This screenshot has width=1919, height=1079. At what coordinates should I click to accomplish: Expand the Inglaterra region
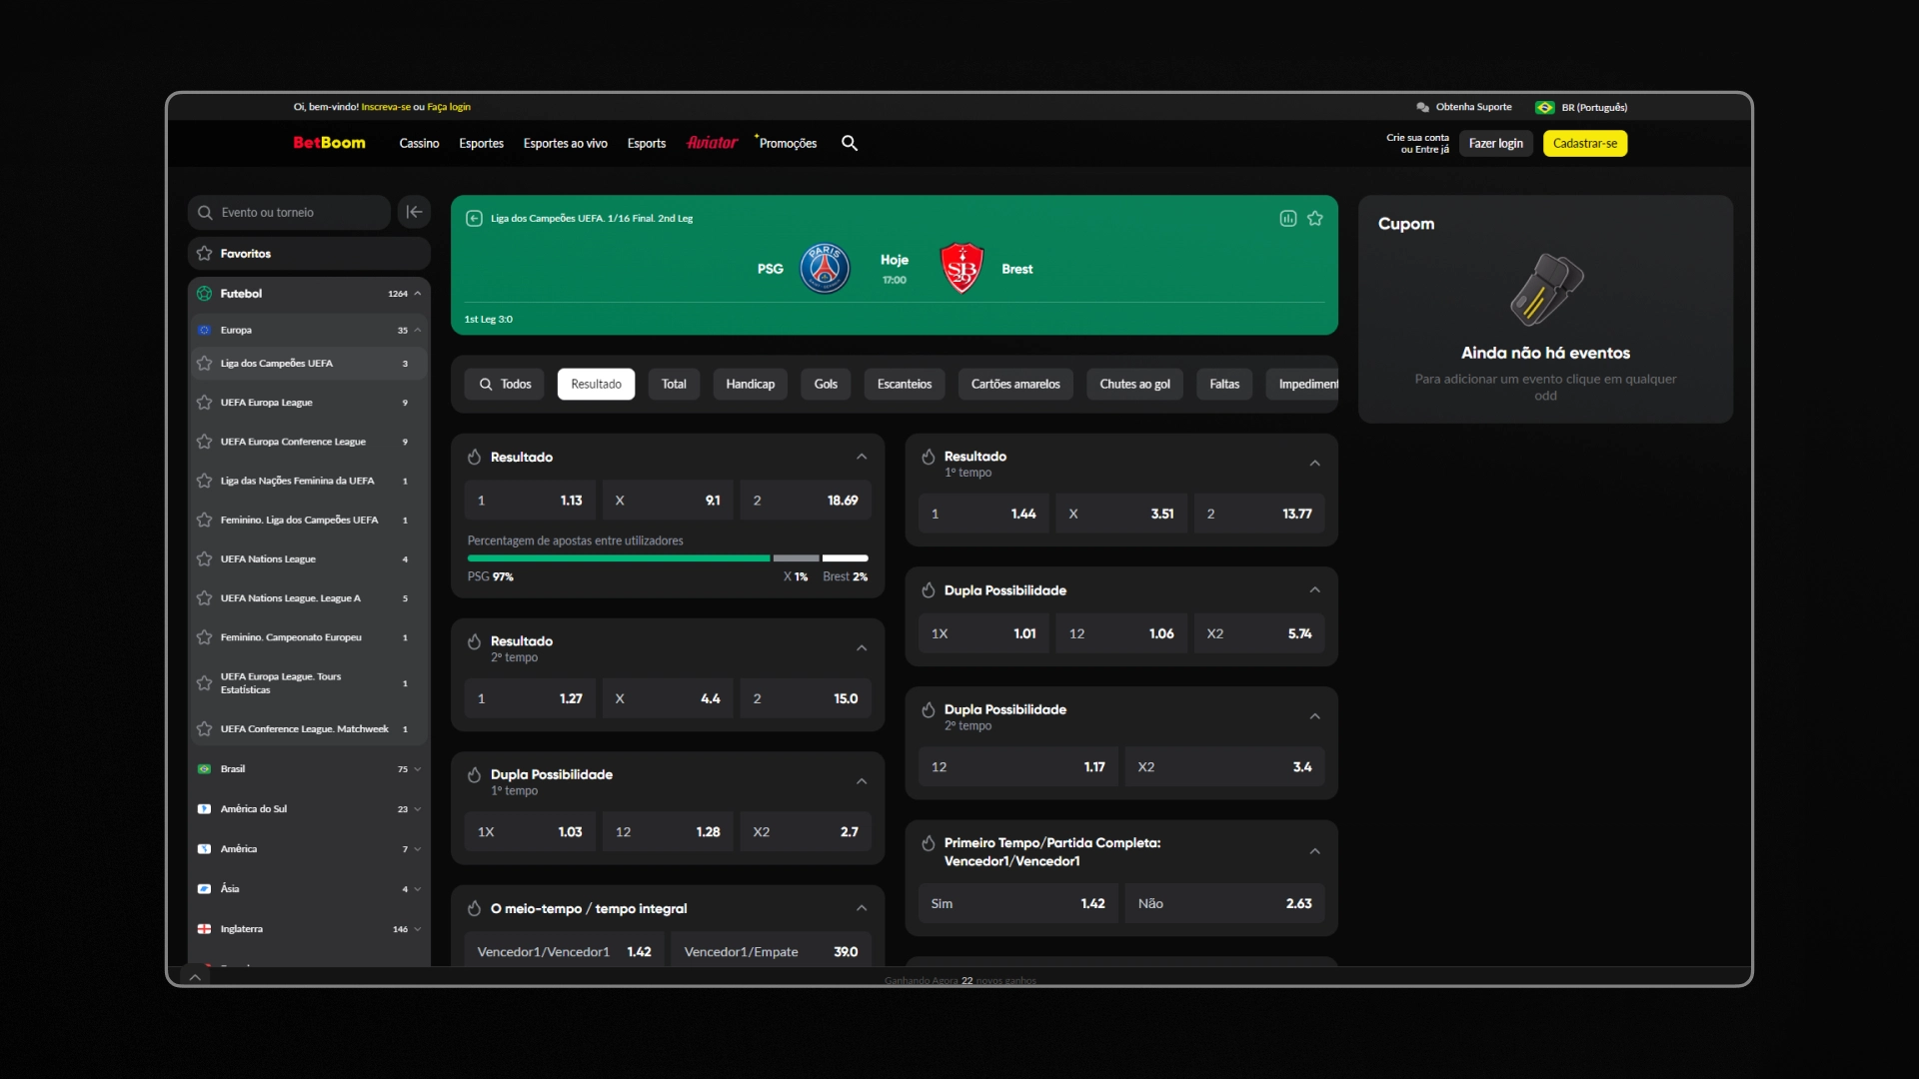(418, 929)
